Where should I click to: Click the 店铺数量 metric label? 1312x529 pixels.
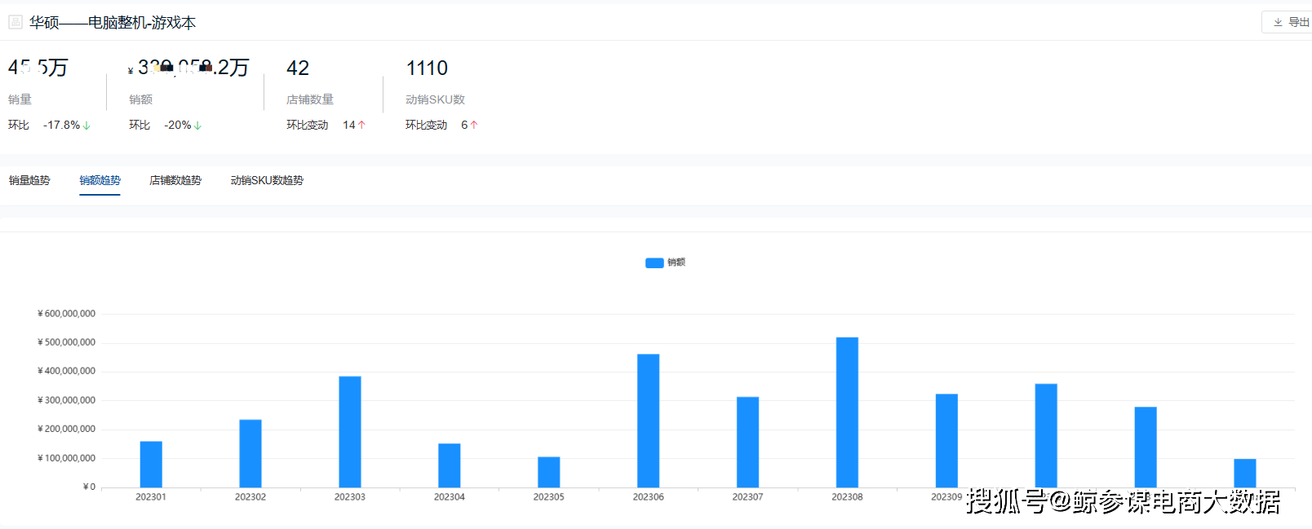click(310, 99)
